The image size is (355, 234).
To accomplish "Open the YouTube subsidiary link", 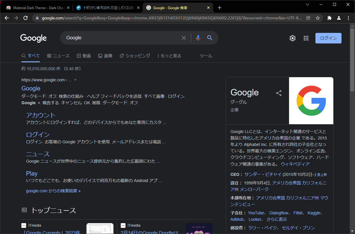I will (256, 213).
